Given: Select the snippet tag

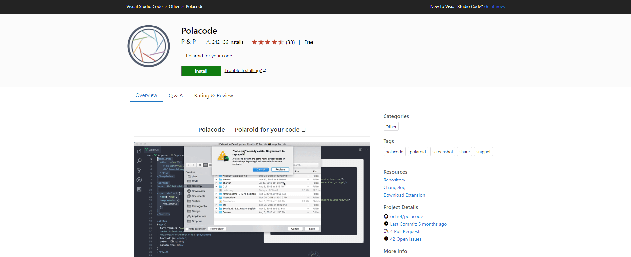Looking at the screenshot, I should (x=483, y=152).
